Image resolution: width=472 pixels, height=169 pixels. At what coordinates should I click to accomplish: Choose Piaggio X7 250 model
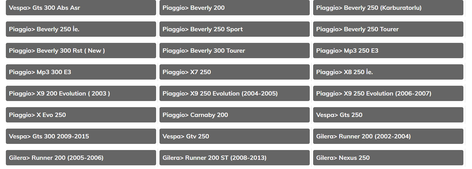(x=234, y=72)
